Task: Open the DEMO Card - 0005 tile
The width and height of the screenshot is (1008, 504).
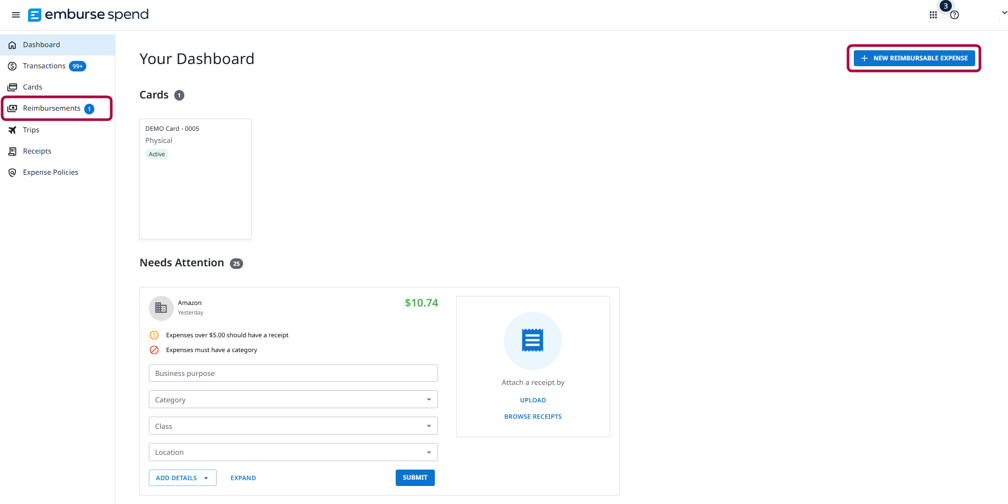Action: click(195, 179)
